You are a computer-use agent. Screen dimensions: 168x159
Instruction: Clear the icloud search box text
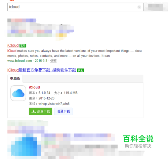(x=139, y=7)
